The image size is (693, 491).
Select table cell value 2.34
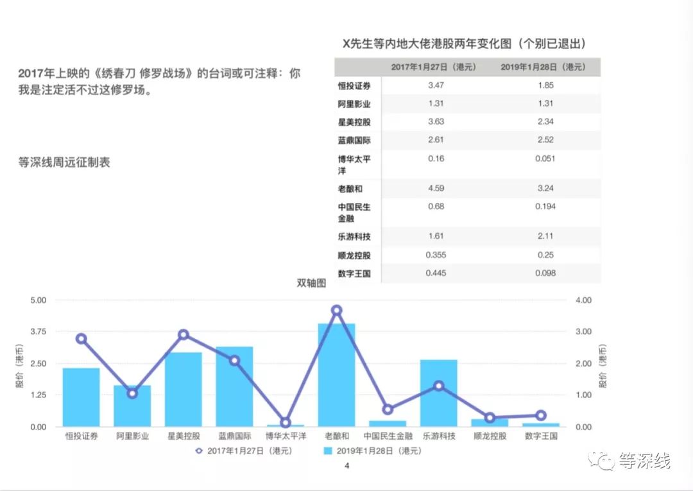tap(545, 121)
